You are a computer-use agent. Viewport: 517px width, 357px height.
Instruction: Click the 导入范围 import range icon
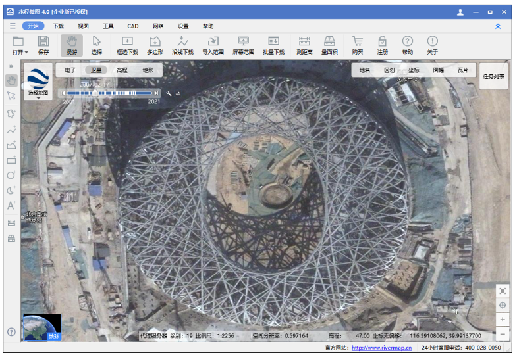(213, 44)
